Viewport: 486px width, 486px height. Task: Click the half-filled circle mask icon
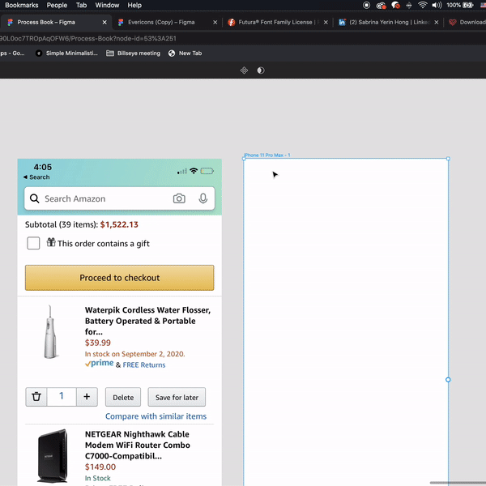(x=261, y=70)
